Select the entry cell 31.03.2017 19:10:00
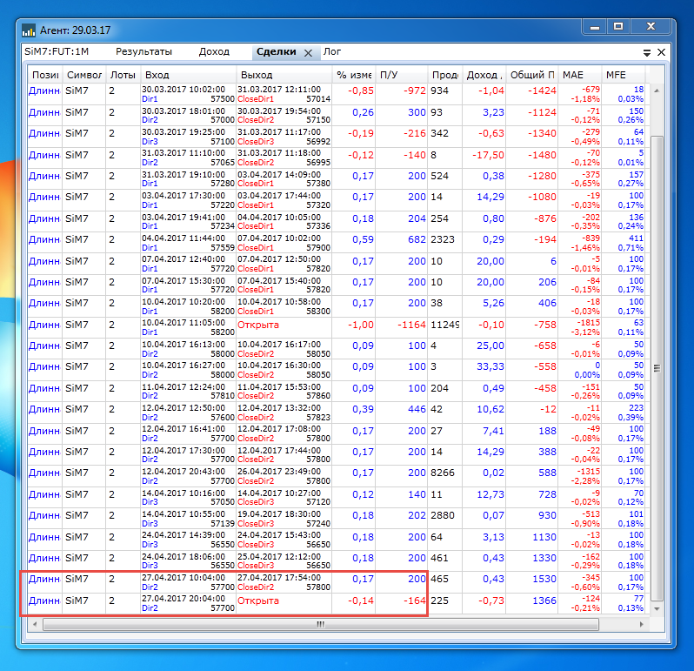Viewport: 694px width, 671px height. coord(188,179)
